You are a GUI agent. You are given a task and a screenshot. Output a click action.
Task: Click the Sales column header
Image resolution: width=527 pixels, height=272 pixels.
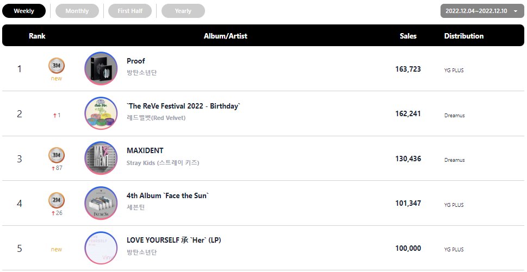408,36
